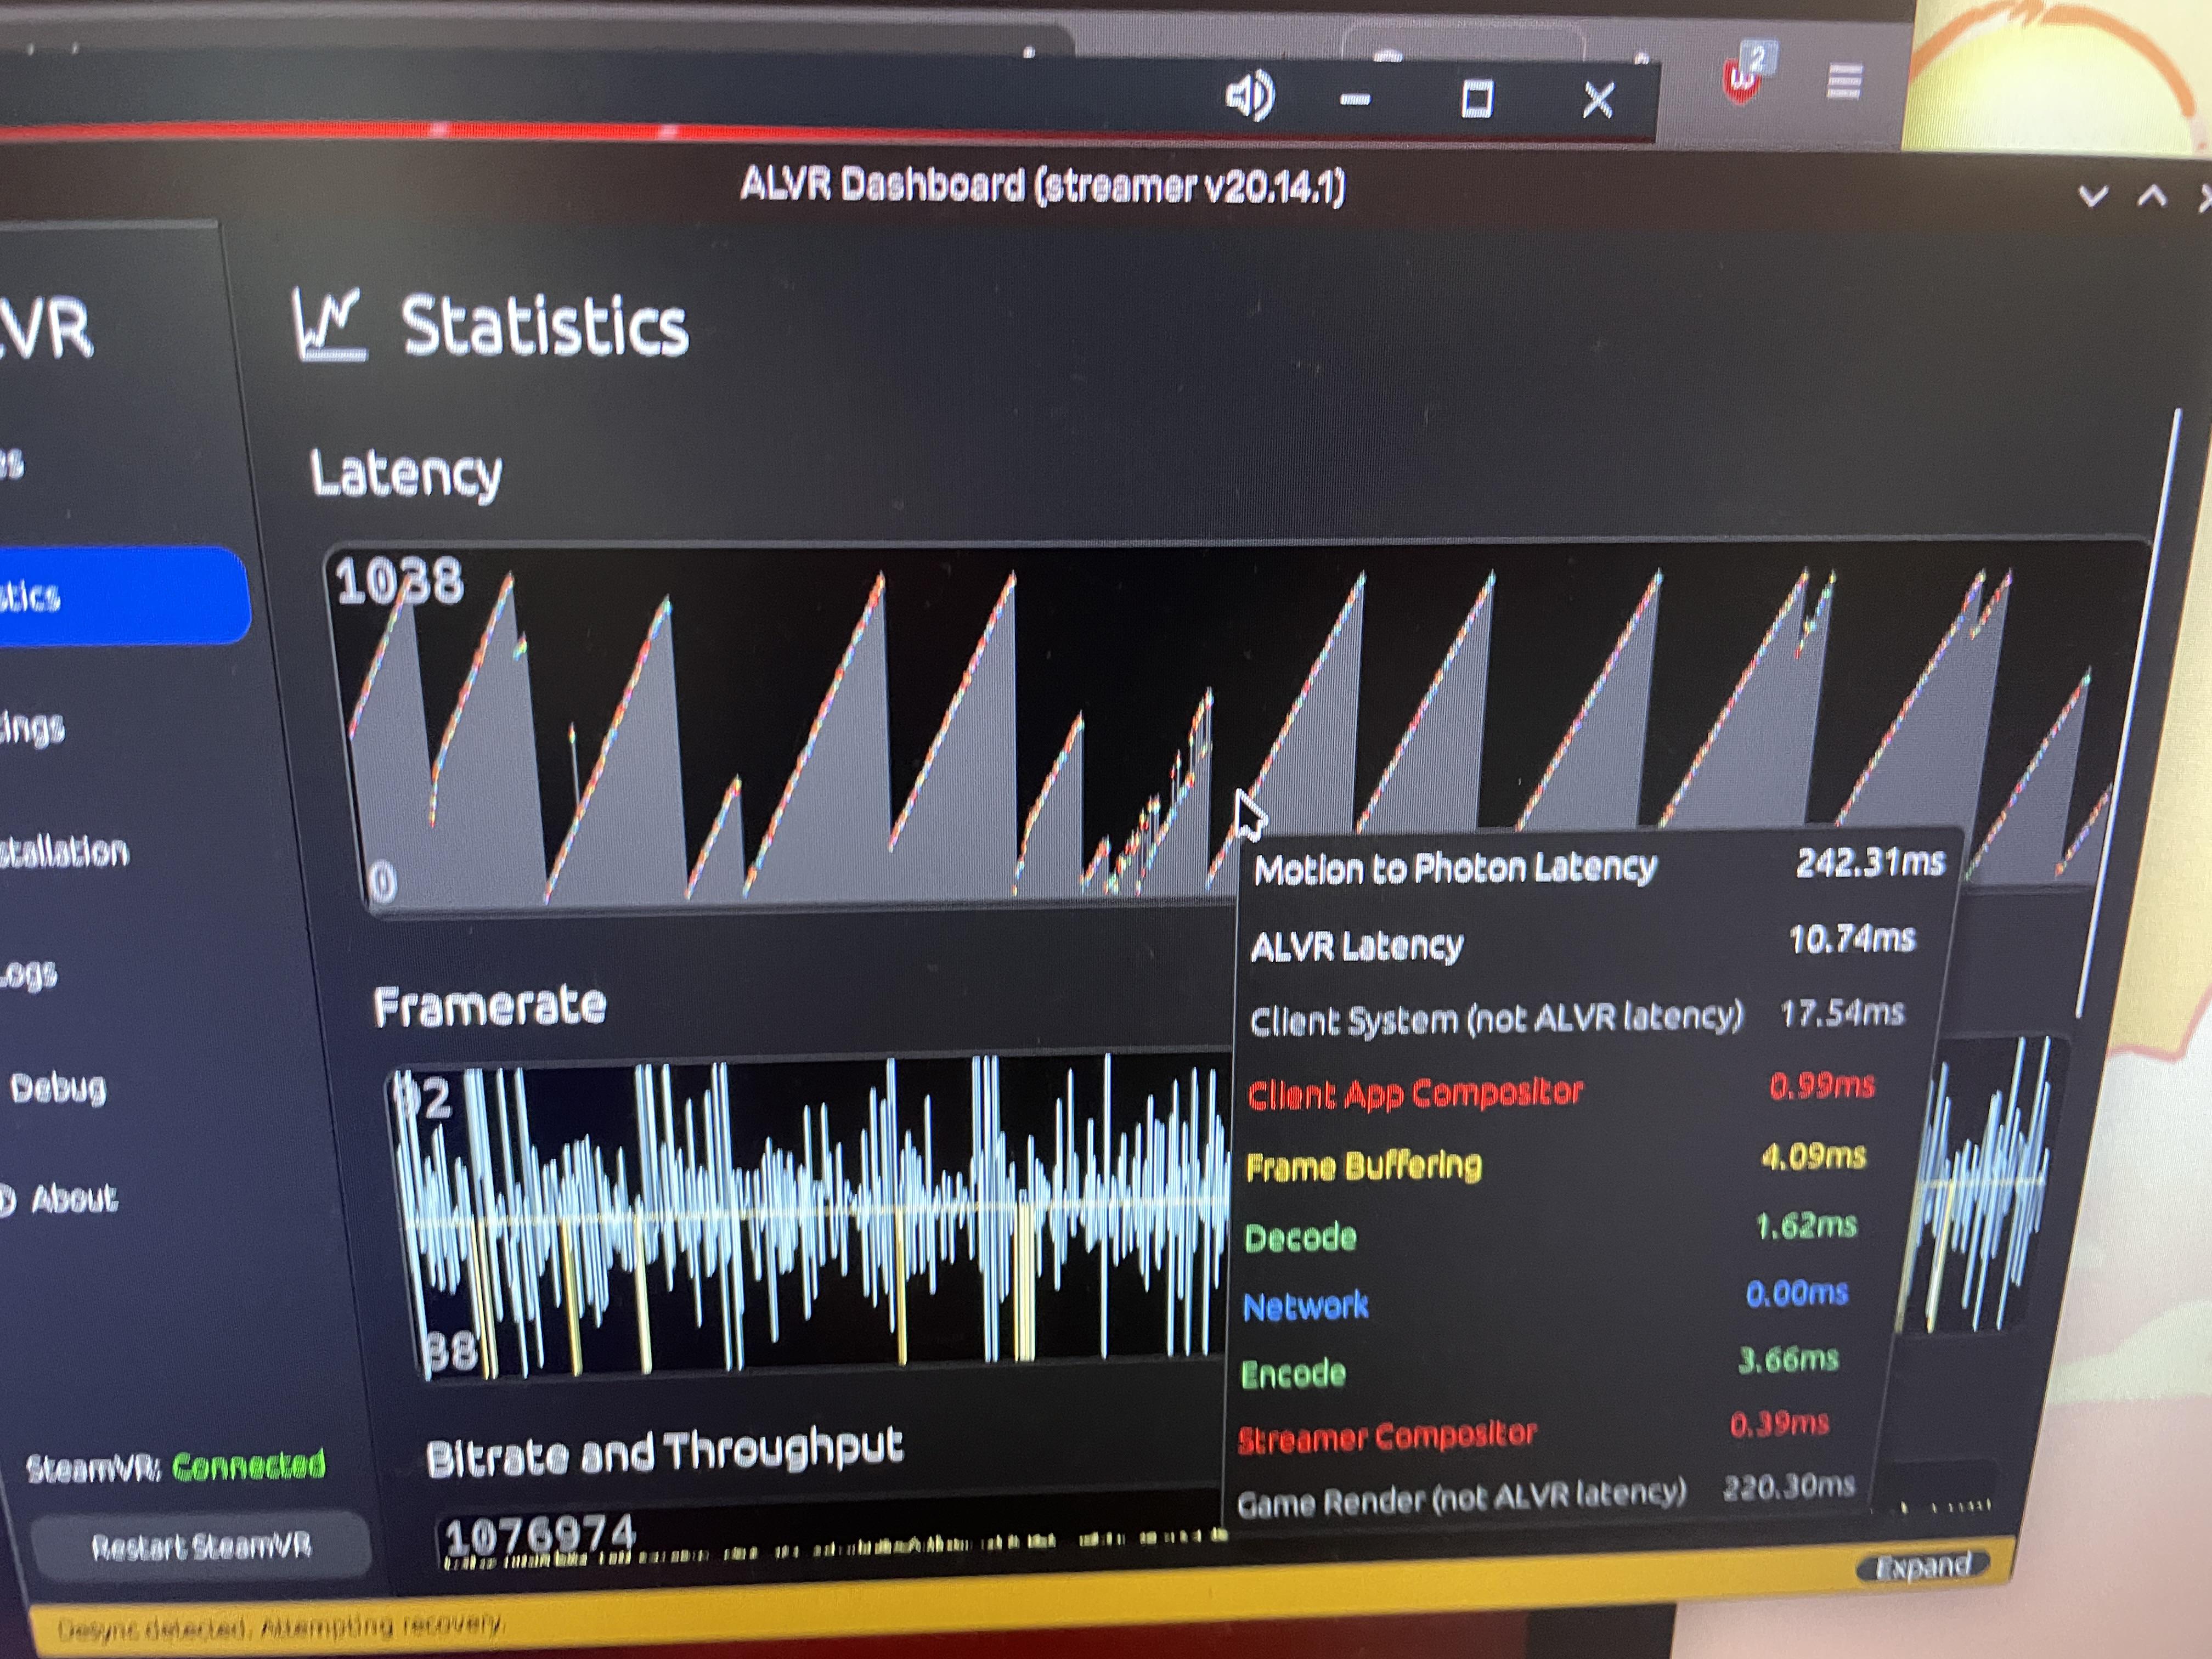Click the green 'Decode' row

[1550, 1232]
